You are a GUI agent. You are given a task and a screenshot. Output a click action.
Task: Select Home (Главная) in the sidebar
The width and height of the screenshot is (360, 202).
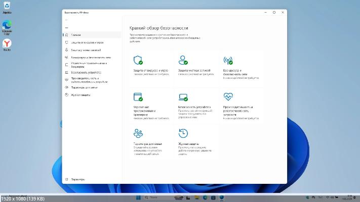(x=76, y=35)
